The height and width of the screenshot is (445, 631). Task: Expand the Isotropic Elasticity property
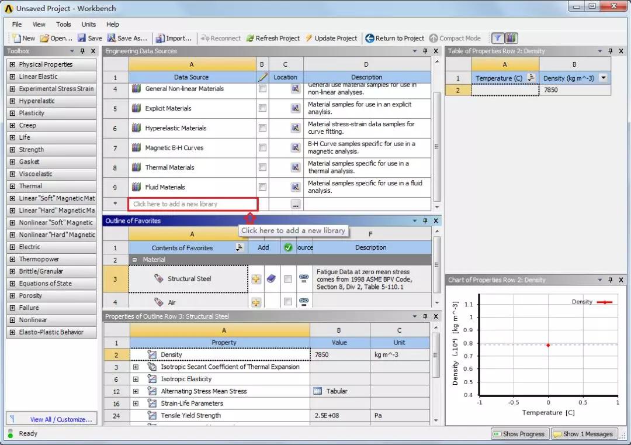pyautogui.click(x=136, y=379)
